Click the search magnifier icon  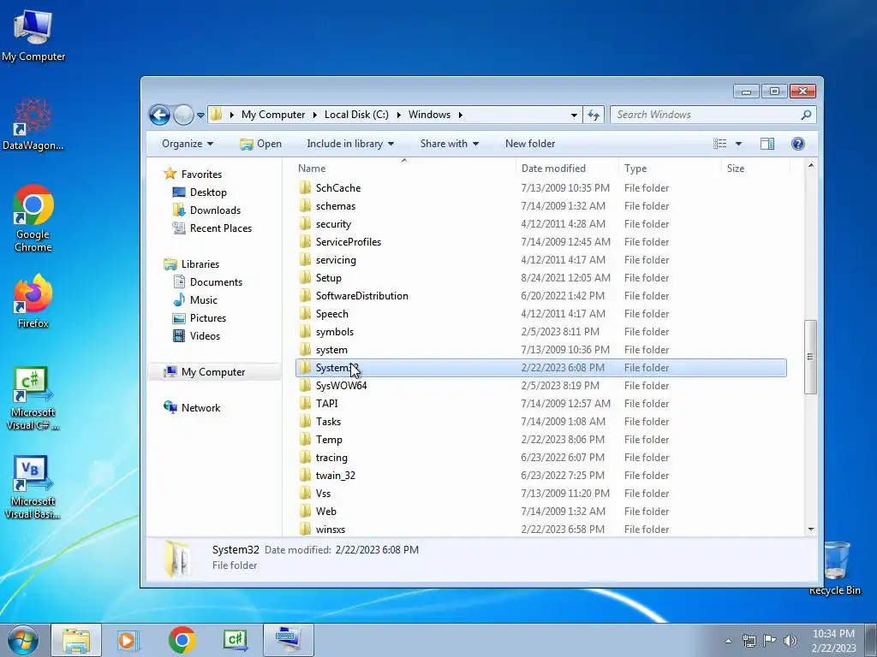[x=806, y=115]
